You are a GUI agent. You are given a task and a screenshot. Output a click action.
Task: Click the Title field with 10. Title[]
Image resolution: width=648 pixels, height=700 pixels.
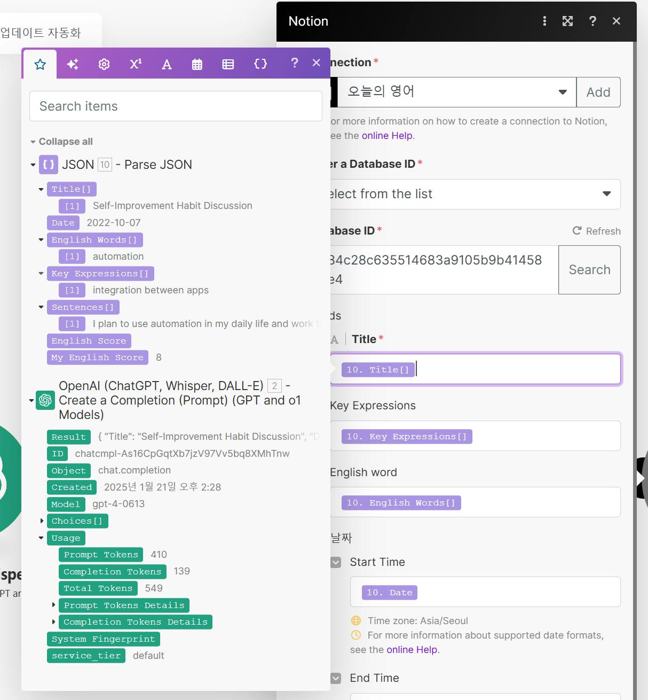(x=475, y=369)
